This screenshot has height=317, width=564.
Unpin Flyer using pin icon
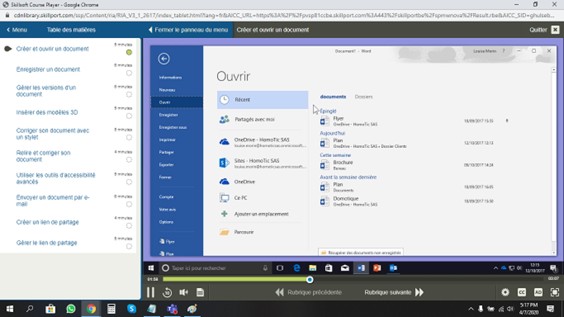(x=507, y=120)
